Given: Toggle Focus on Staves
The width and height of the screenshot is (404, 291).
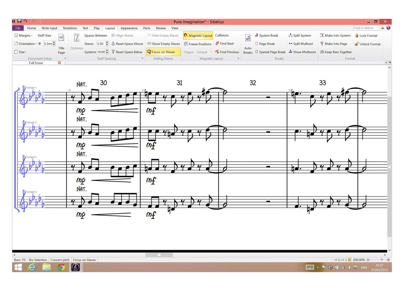Looking at the screenshot, I should pyautogui.click(x=163, y=52).
